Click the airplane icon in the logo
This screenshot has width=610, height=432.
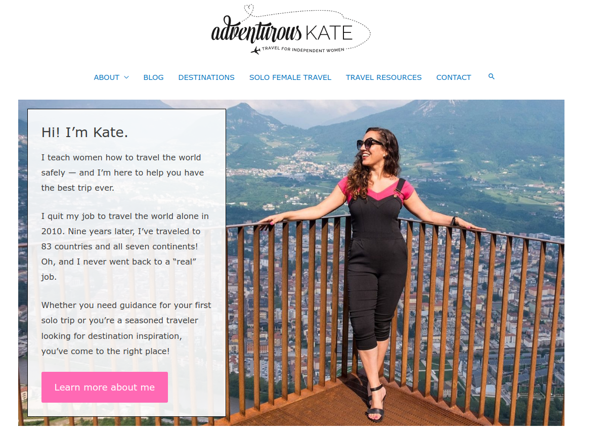click(256, 50)
